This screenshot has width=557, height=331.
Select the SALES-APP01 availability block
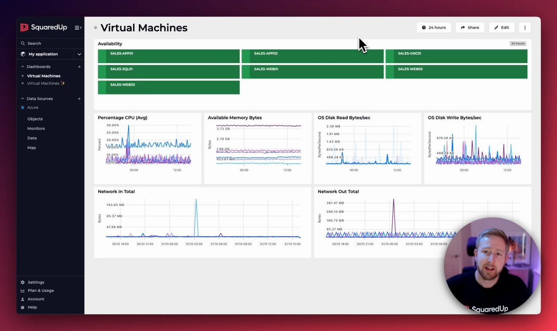[169, 56]
